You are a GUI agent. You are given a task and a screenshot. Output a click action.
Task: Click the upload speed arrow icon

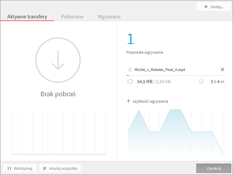point(128,101)
